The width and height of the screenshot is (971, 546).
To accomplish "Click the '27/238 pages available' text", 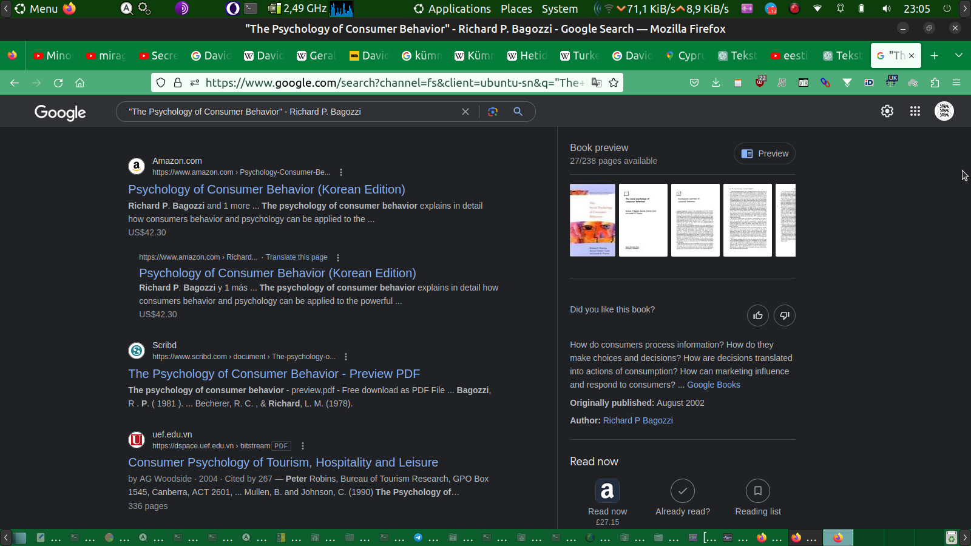I will tap(614, 161).
